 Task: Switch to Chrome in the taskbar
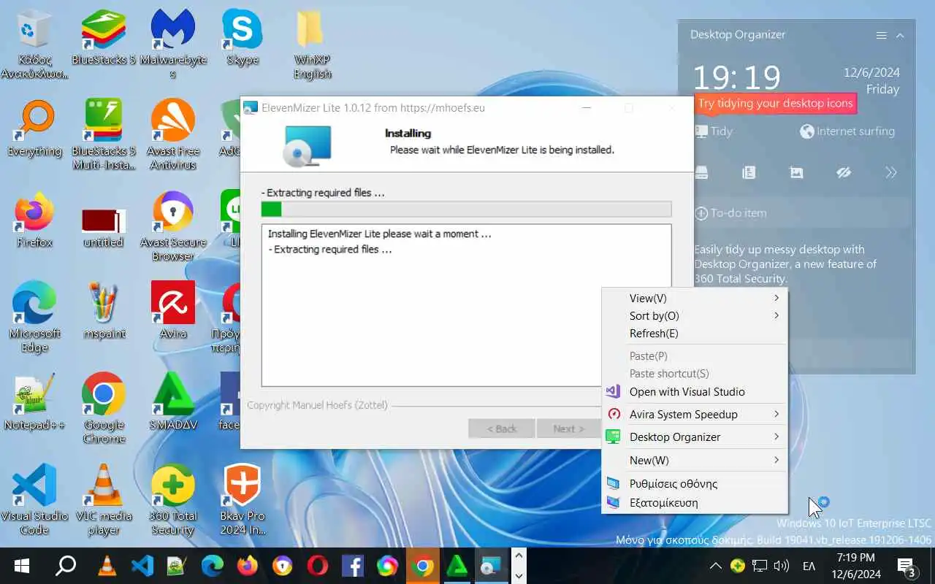pyautogui.click(x=422, y=566)
